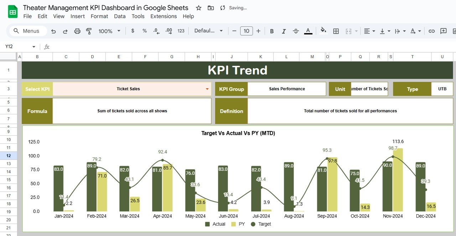Activate the Paint format tool
This screenshot has width=456, height=236.
[89, 31]
